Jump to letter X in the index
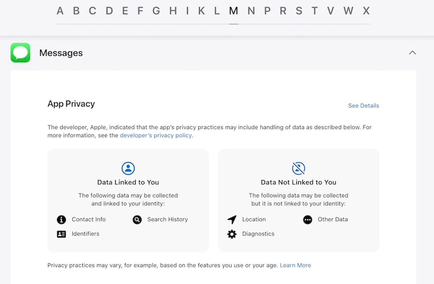The width and height of the screenshot is (434, 284). tap(366, 11)
